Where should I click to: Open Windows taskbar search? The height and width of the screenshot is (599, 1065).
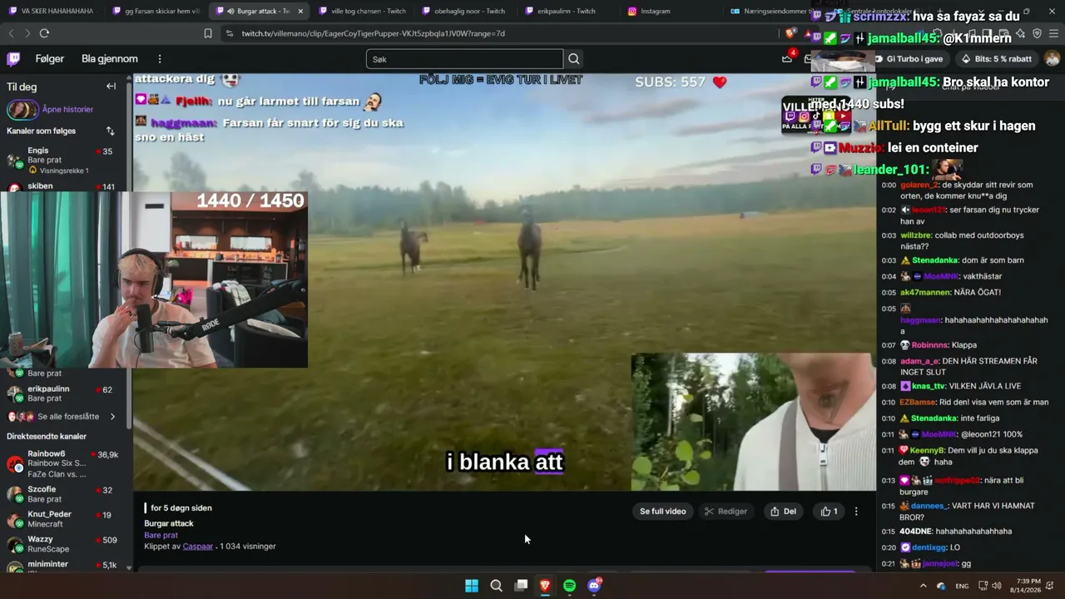coord(496,586)
